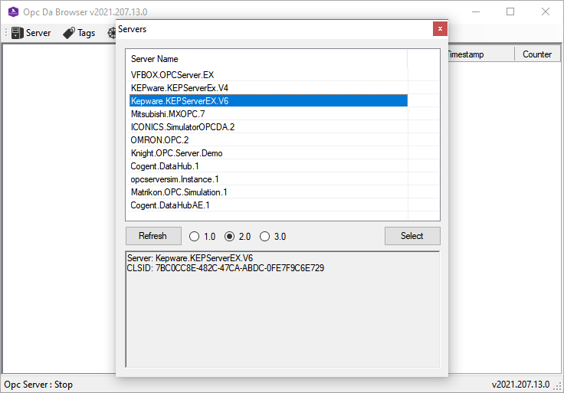The image size is (564, 393).
Task: Maximize the Opc Da Browser window
Action: coord(510,11)
